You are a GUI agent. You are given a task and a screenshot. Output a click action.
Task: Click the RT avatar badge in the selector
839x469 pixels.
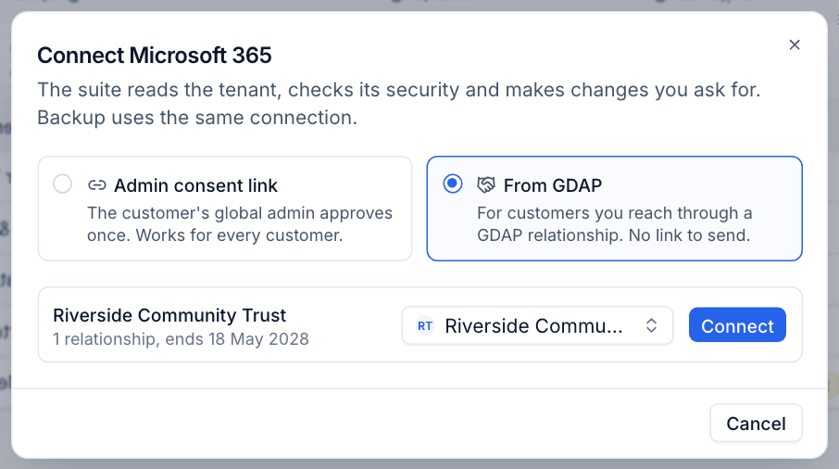click(425, 325)
